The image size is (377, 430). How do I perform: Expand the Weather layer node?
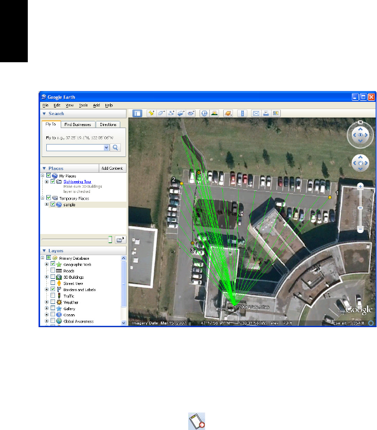(47, 302)
